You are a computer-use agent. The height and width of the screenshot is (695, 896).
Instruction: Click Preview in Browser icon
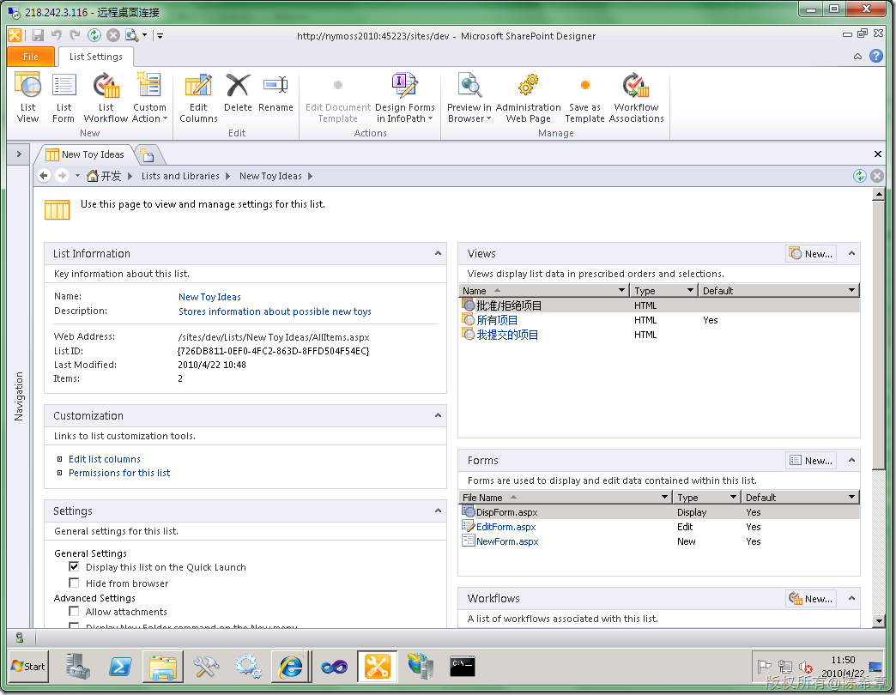coord(469,97)
